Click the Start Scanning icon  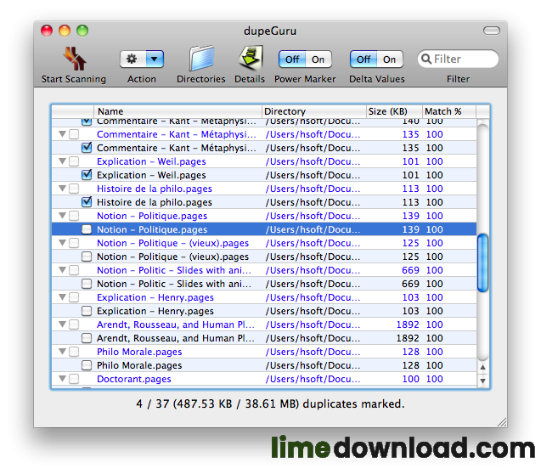click(74, 59)
